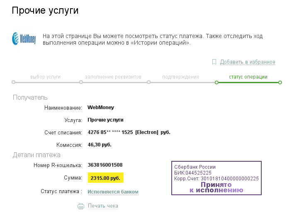
Task: Select the статус операции step
Action: point(248,77)
